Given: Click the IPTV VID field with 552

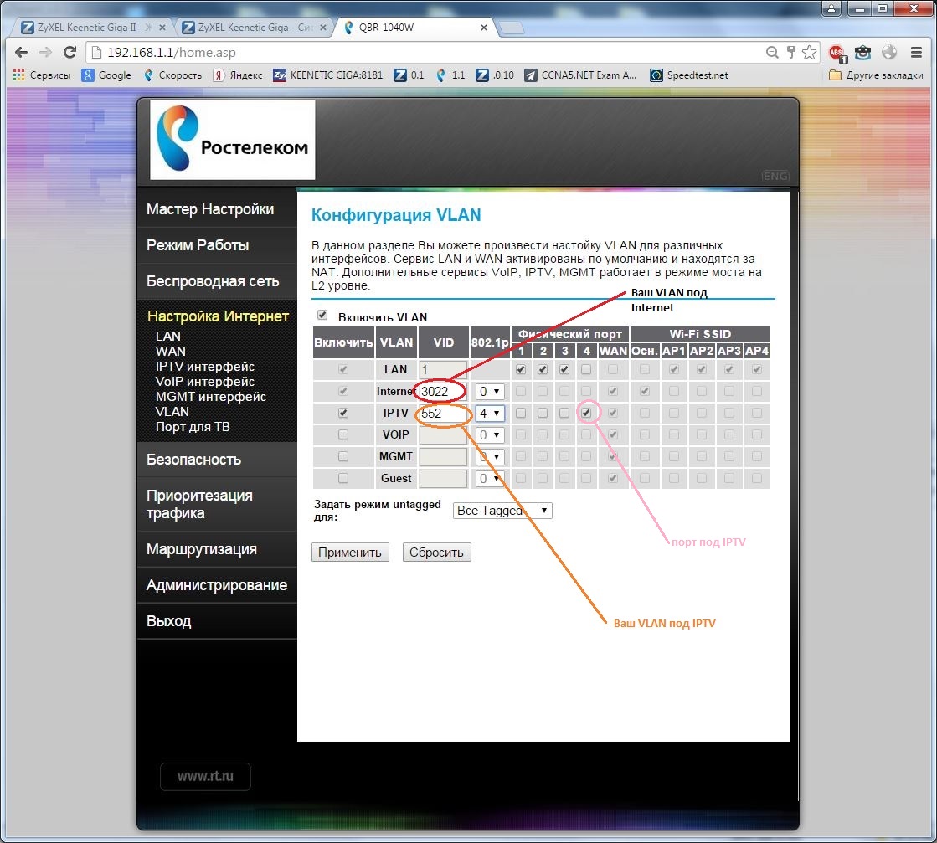Looking at the screenshot, I should click(443, 414).
